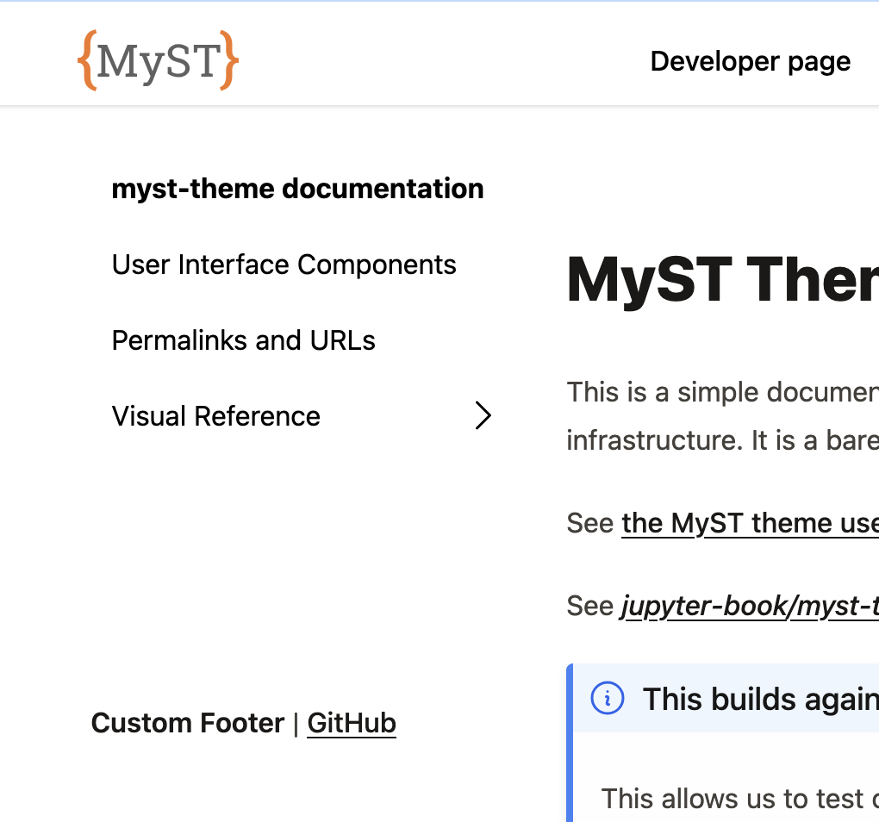Open the Developer page
The width and height of the screenshot is (879, 822).
tap(750, 61)
